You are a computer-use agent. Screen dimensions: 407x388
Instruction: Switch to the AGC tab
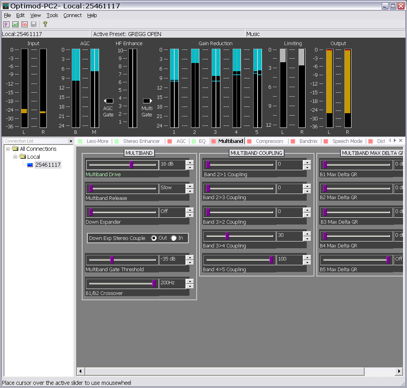[181, 141]
